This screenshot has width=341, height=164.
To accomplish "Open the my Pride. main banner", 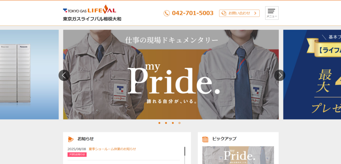I will click(171, 75).
